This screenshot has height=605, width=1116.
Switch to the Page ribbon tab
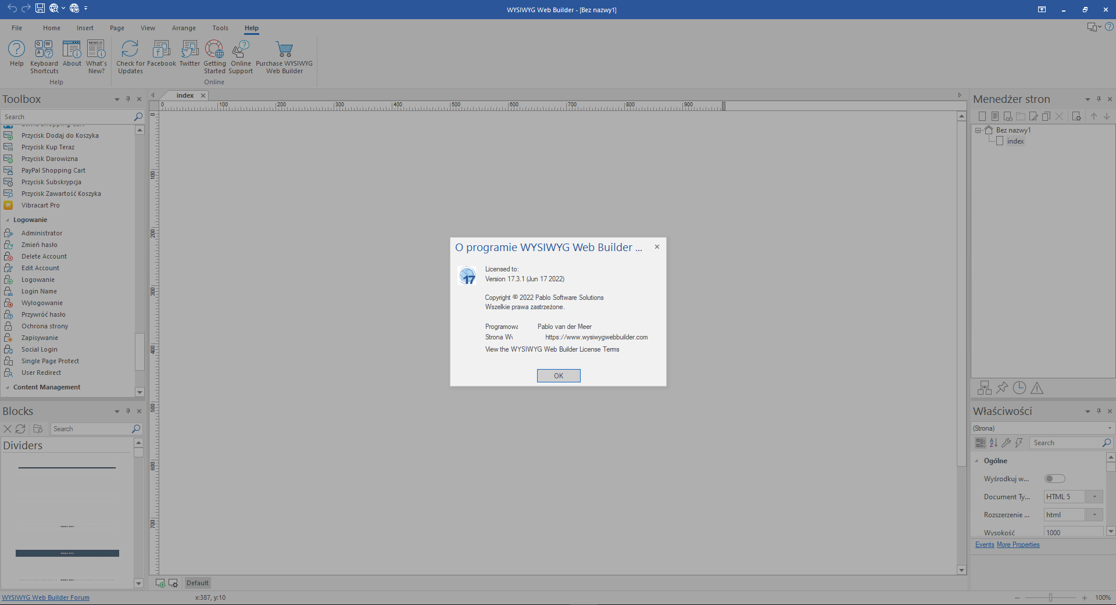coord(117,28)
